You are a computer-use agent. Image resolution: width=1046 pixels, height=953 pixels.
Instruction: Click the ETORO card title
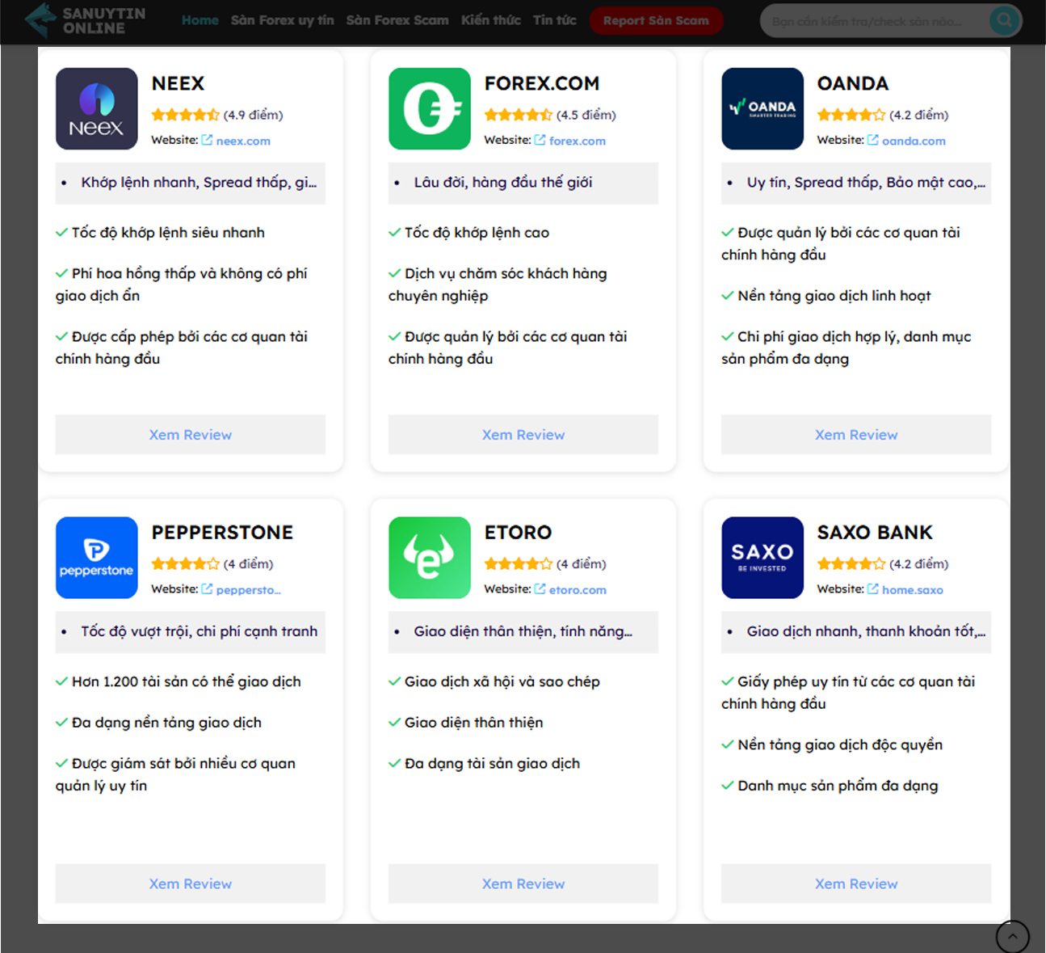click(518, 533)
